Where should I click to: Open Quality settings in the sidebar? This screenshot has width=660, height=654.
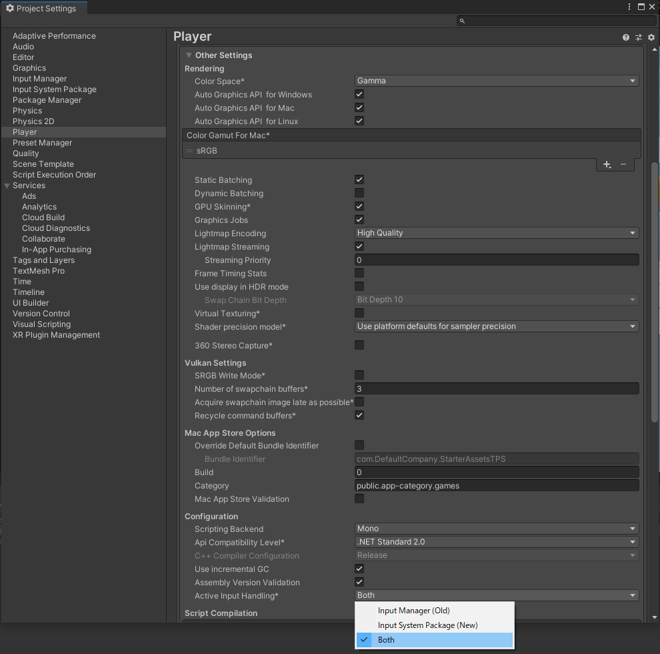pos(26,153)
